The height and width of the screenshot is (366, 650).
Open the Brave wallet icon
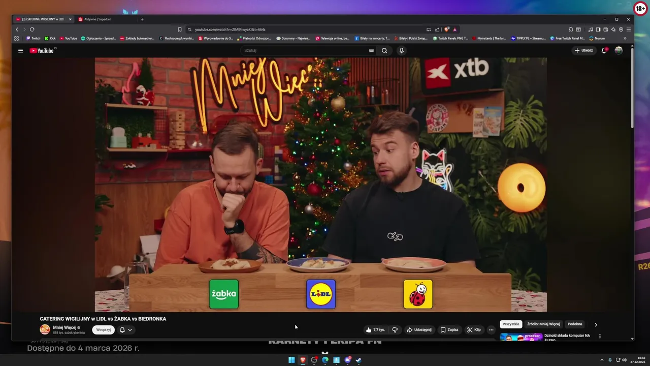pyautogui.click(x=606, y=29)
